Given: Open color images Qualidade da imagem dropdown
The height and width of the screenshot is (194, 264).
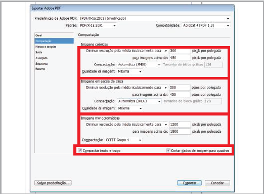Looking at the screenshot, I should point(129,71).
